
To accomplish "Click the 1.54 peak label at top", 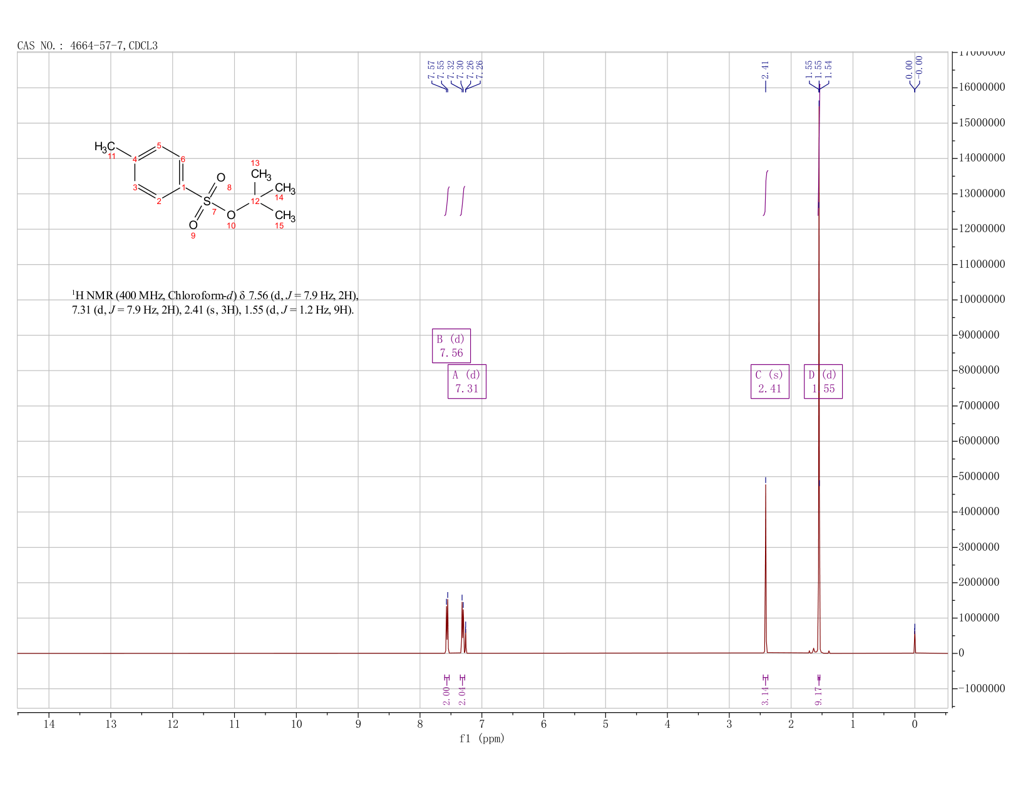I will pos(828,69).
